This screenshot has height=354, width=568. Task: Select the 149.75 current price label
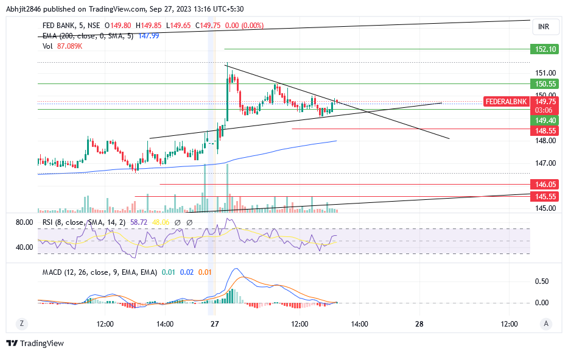click(545, 102)
